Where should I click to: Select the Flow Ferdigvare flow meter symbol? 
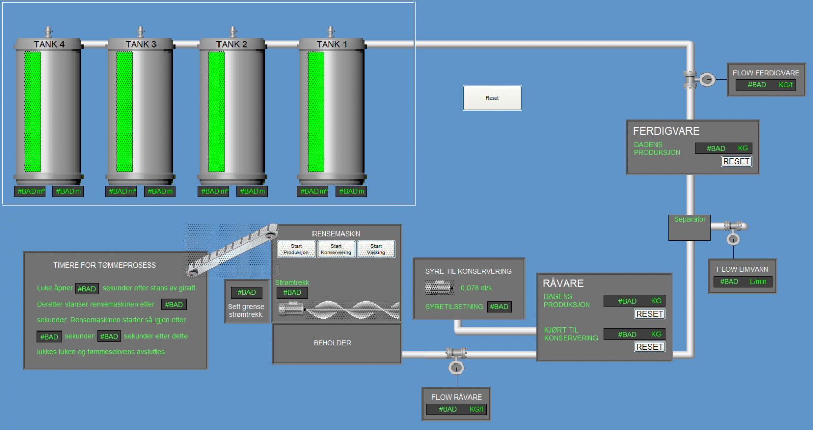707,80
